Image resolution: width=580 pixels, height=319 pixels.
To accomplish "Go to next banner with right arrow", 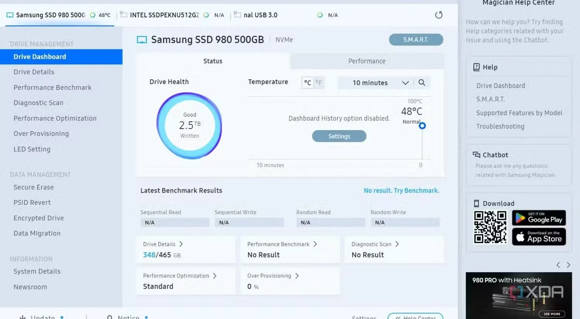I will click(568, 265).
